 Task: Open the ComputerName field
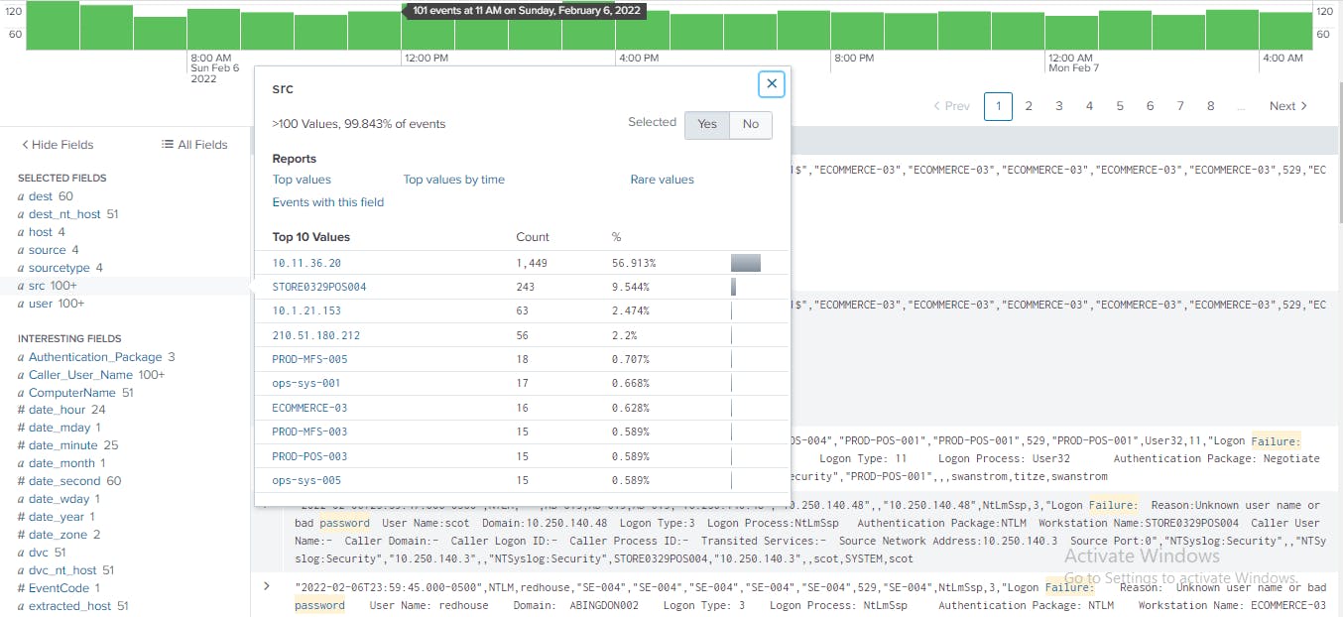click(72, 393)
